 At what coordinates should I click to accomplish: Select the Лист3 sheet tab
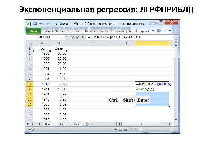tap(77, 124)
